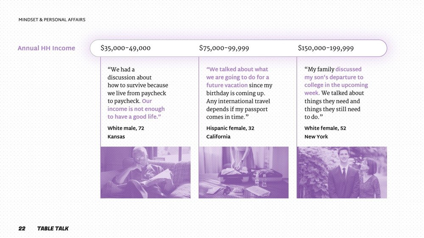Screen dimensions: 424x238
Task: Click the 'Hispanic female, 32' attribution
Action: pyautogui.click(x=230, y=128)
